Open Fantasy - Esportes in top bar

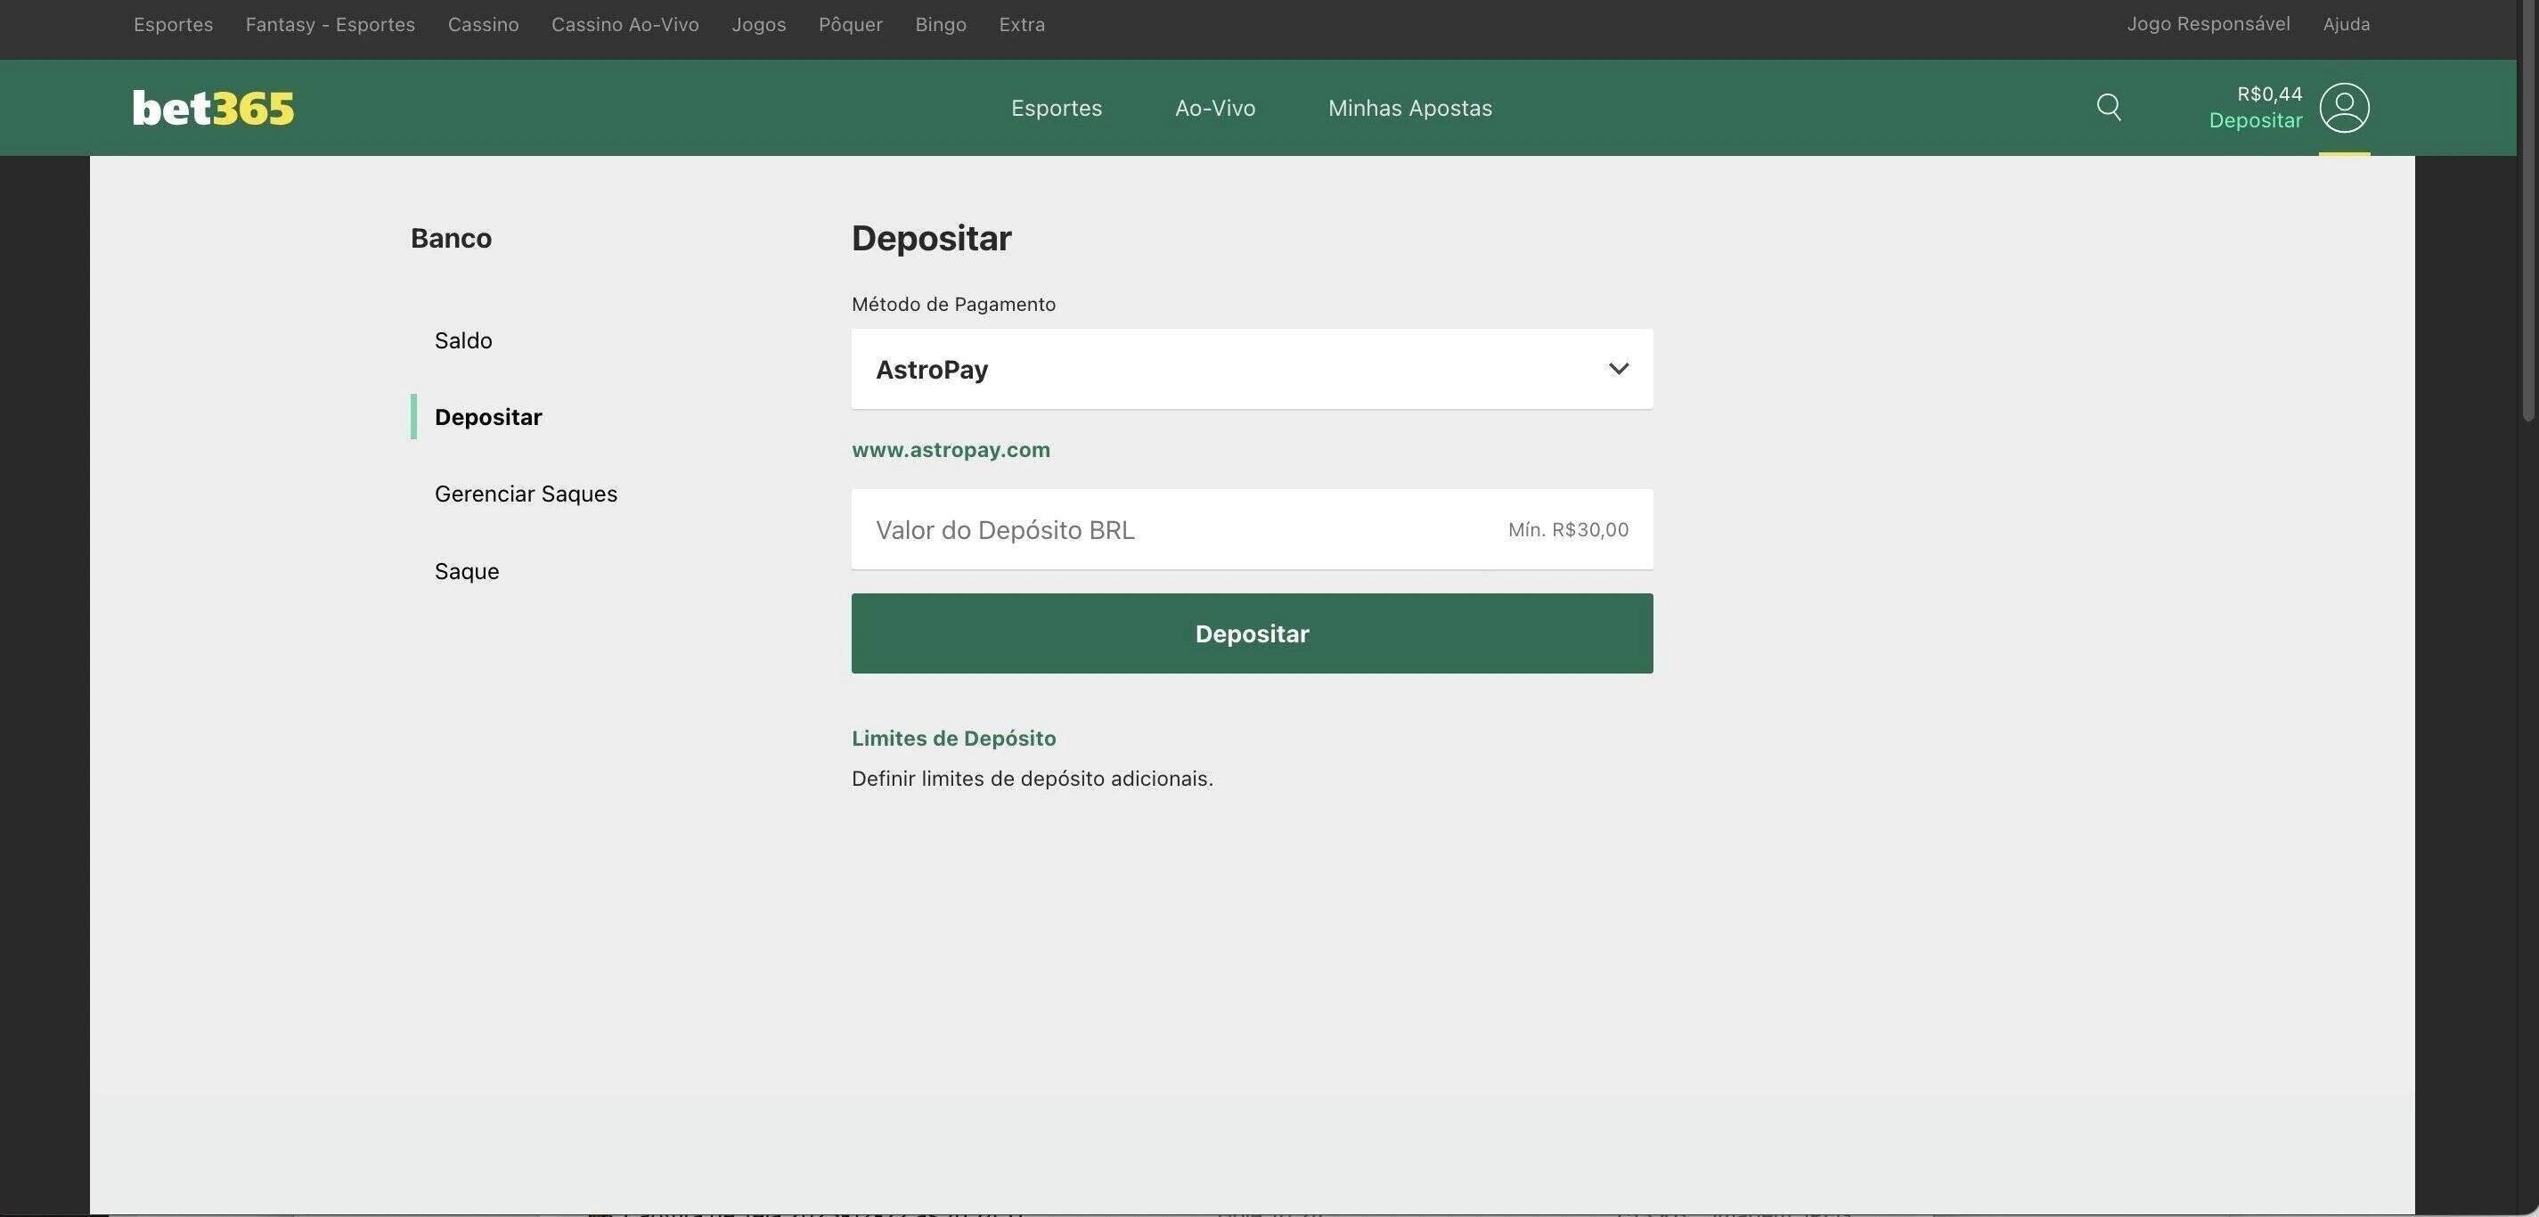(x=331, y=24)
